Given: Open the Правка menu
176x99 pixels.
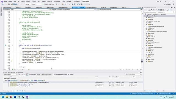Looking at the screenshot, I should [10, 1].
